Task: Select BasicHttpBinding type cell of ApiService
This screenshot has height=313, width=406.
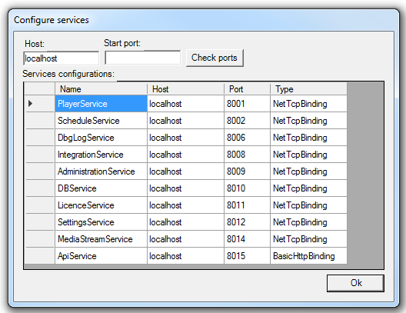Action: coord(308,256)
